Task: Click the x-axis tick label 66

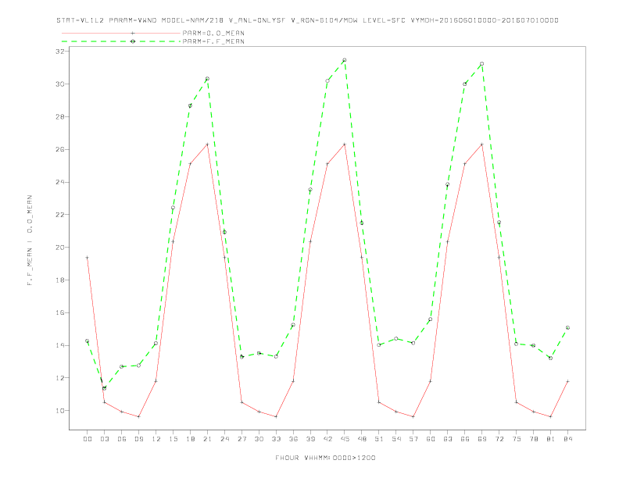Action: 465,439
